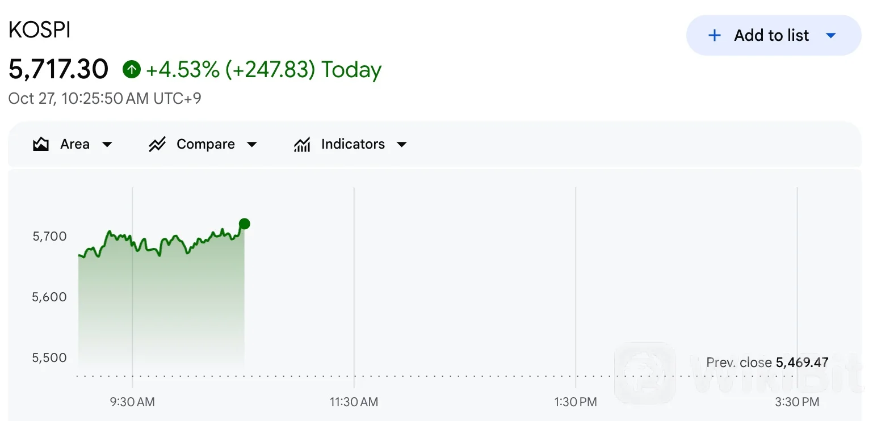Screen dimensions: 877x421
Task: Expand the Compare dropdown arrow
Action: 252,145
